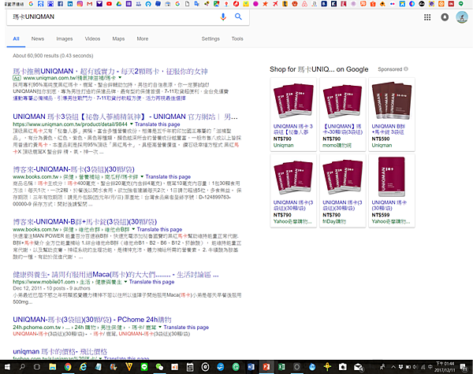This screenshot has width=473, height=374.
Task: Open dropdown arrow beside mobile01.com URL
Action: (x=125, y=282)
